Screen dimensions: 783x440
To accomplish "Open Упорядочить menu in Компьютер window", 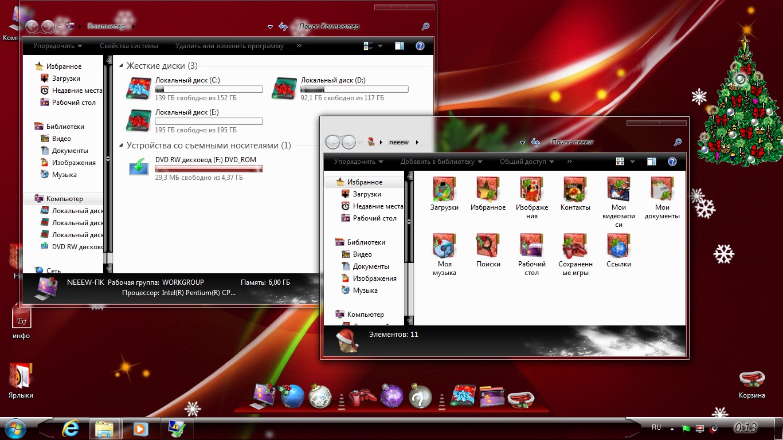I will pyautogui.click(x=57, y=46).
